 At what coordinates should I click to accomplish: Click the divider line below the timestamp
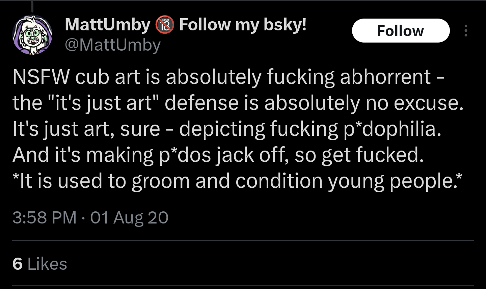coord(243,240)
